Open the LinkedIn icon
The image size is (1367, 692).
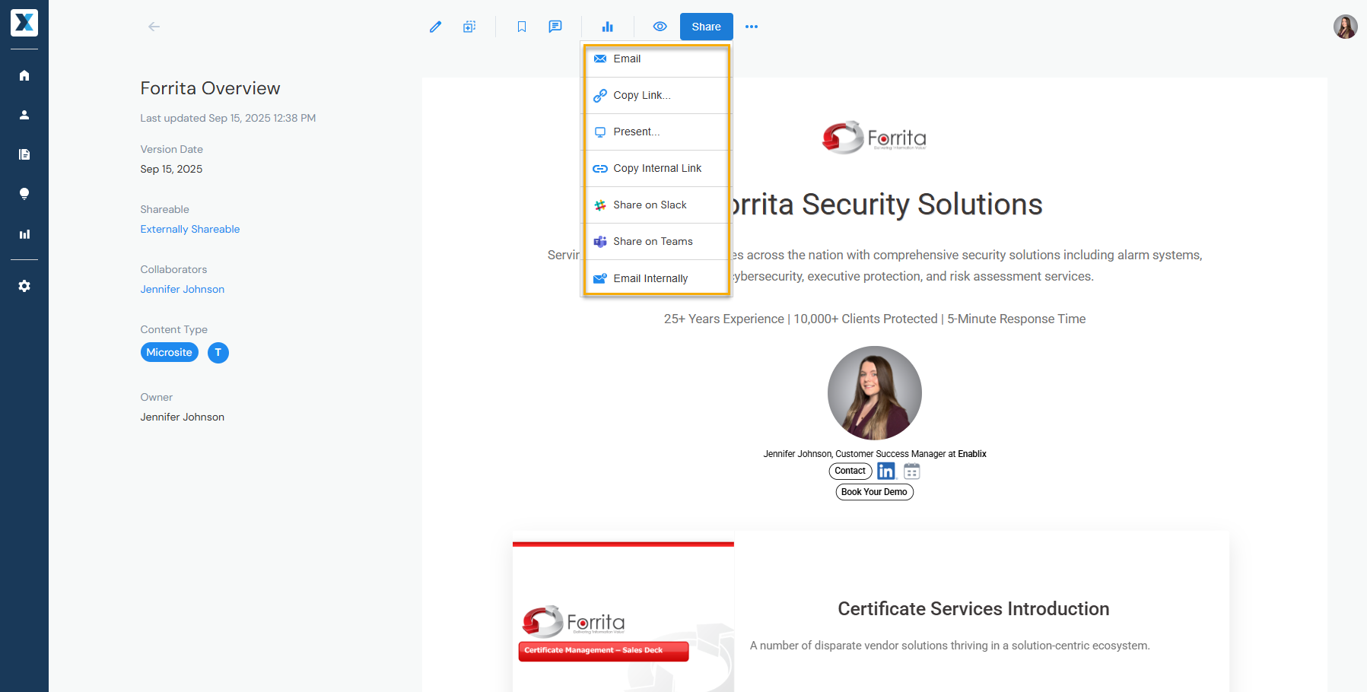[886, 471]
